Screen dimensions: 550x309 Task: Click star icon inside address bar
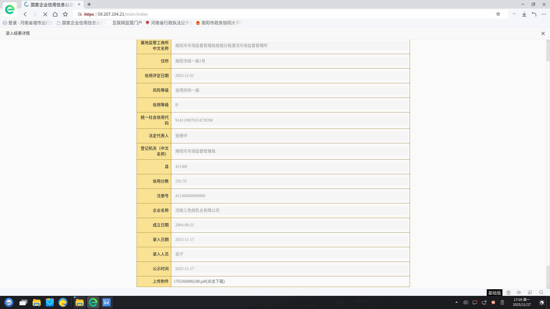[x=498, y=14]
